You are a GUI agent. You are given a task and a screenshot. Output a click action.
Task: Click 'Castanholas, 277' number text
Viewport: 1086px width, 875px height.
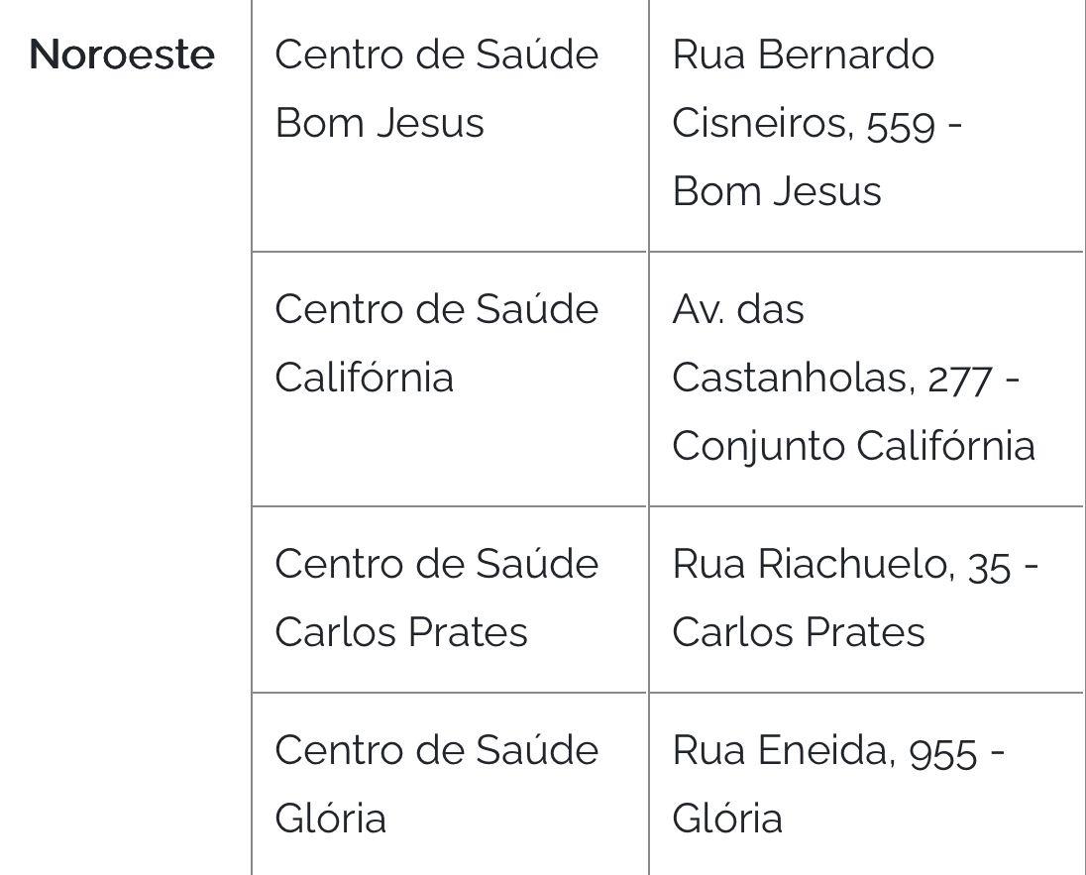coord(831,380)
